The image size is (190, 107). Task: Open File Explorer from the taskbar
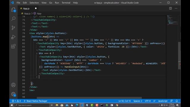tap(57, 105)
